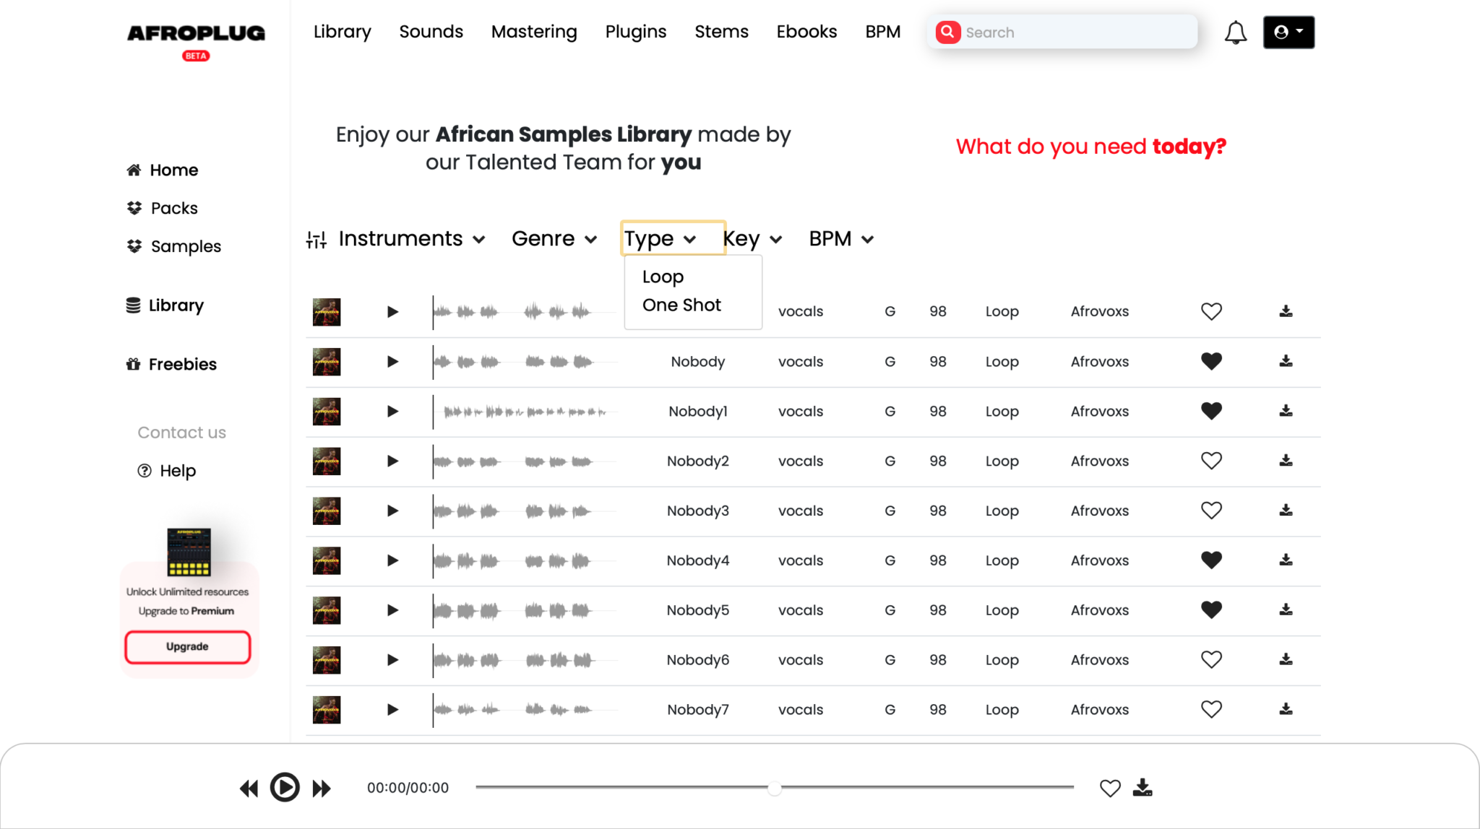Open the Key filter dropdown
Screen dimensions: 1480x829
coord(752,238)
